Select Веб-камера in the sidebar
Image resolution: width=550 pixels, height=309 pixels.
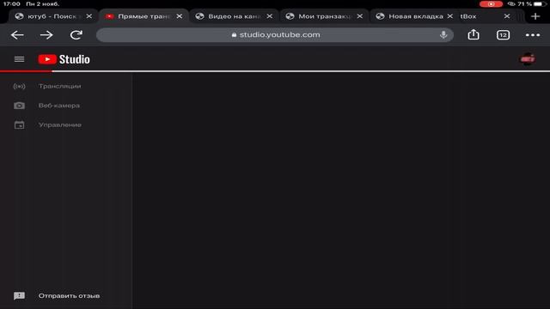point(66,106)
